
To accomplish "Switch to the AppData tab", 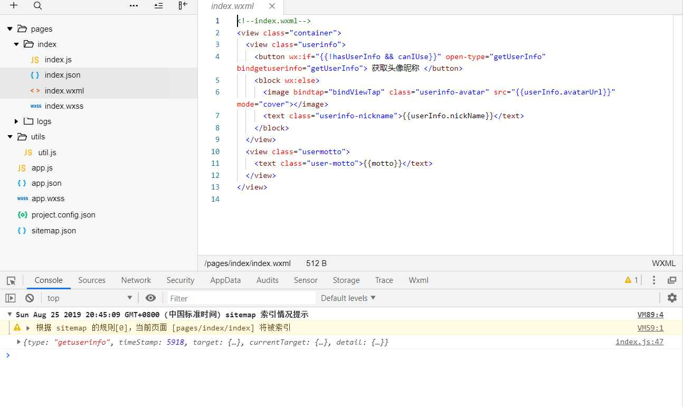I will tap(225, 280).
